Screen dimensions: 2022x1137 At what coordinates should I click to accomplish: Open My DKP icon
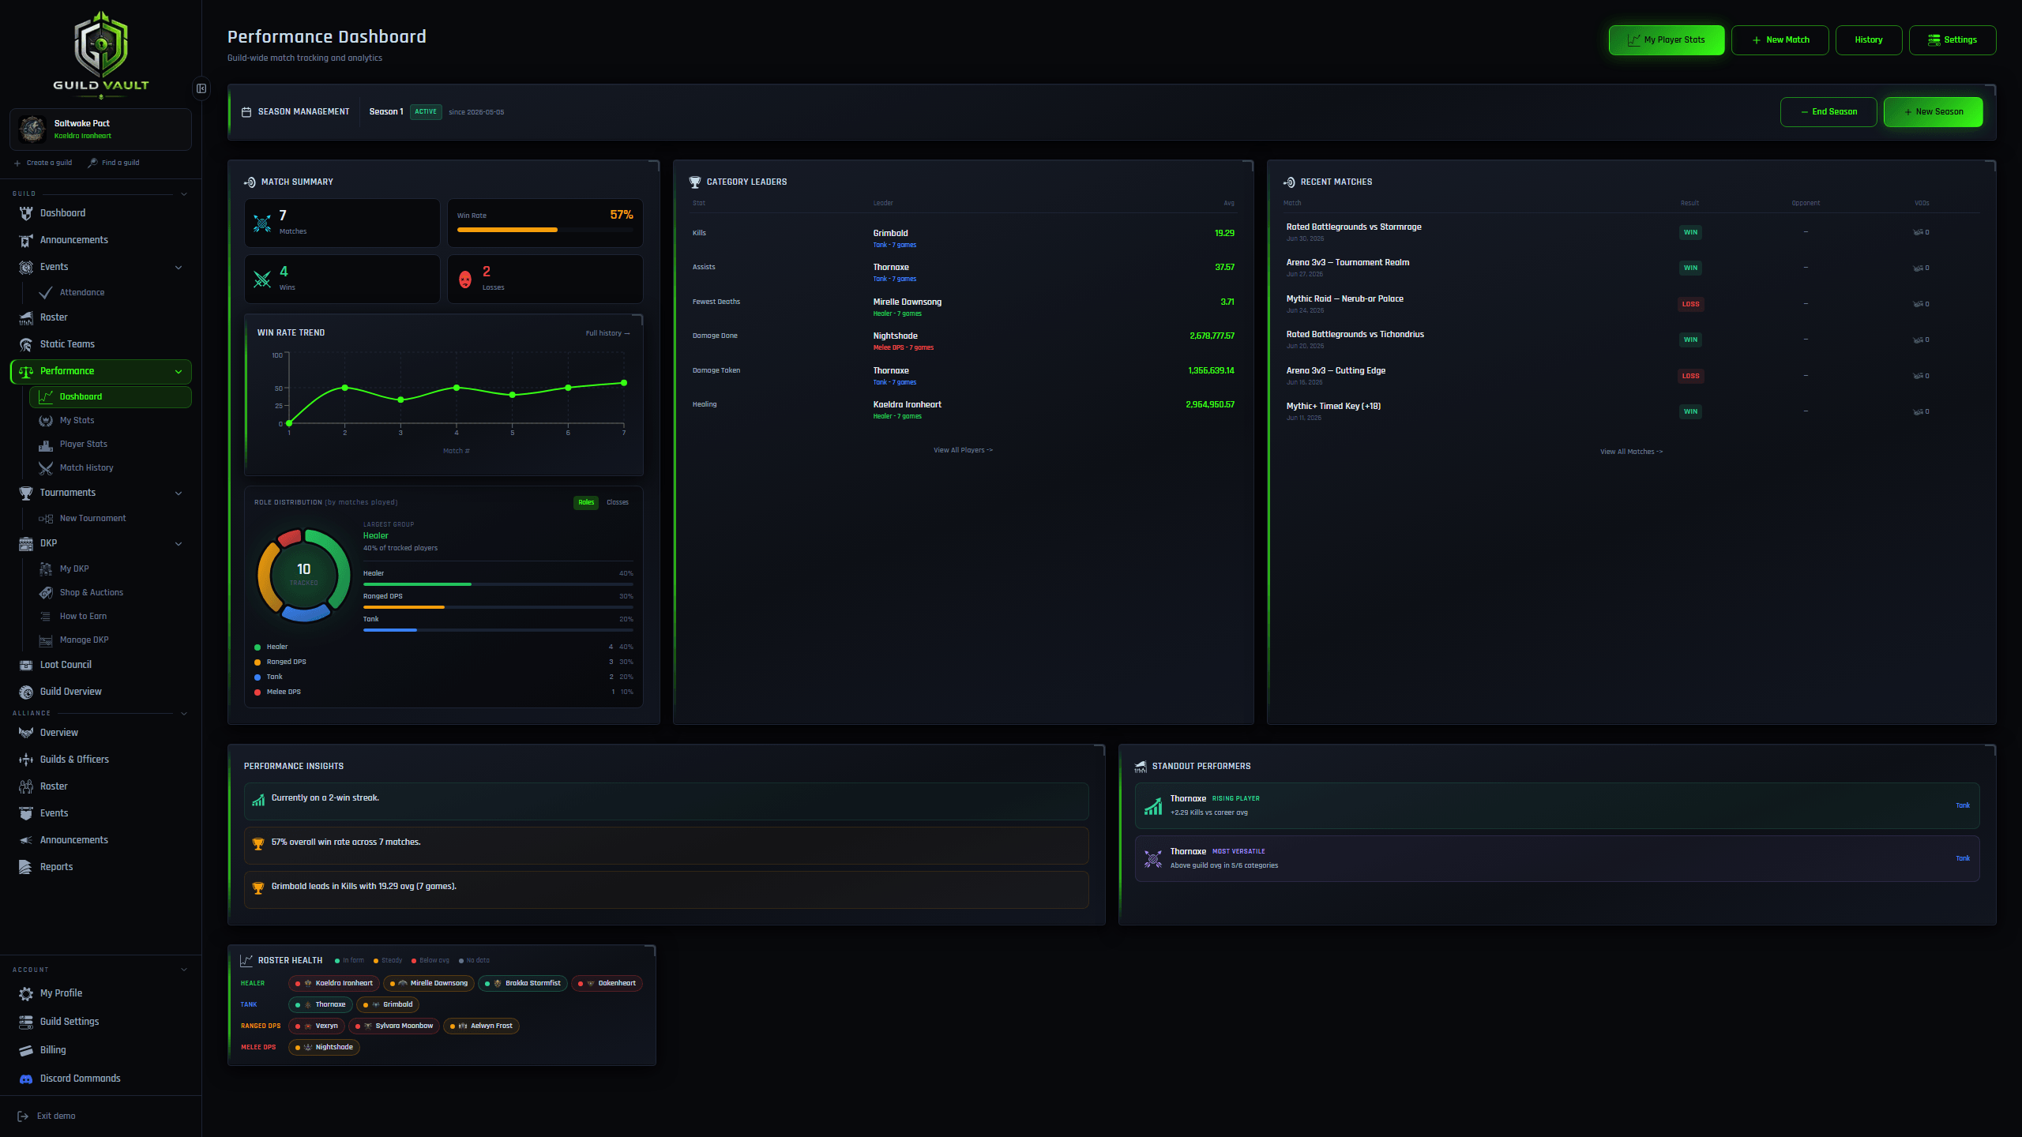46,569
